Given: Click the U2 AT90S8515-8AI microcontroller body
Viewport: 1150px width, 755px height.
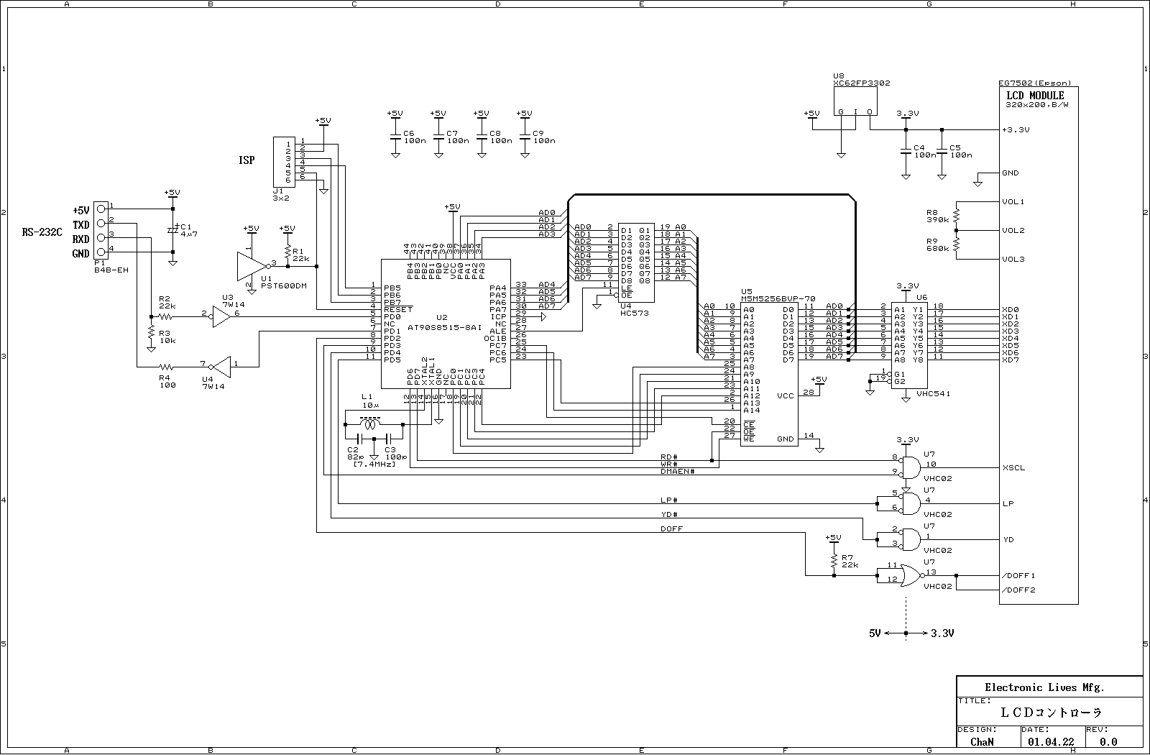Looking at the screenshot, I should (446, 324).
